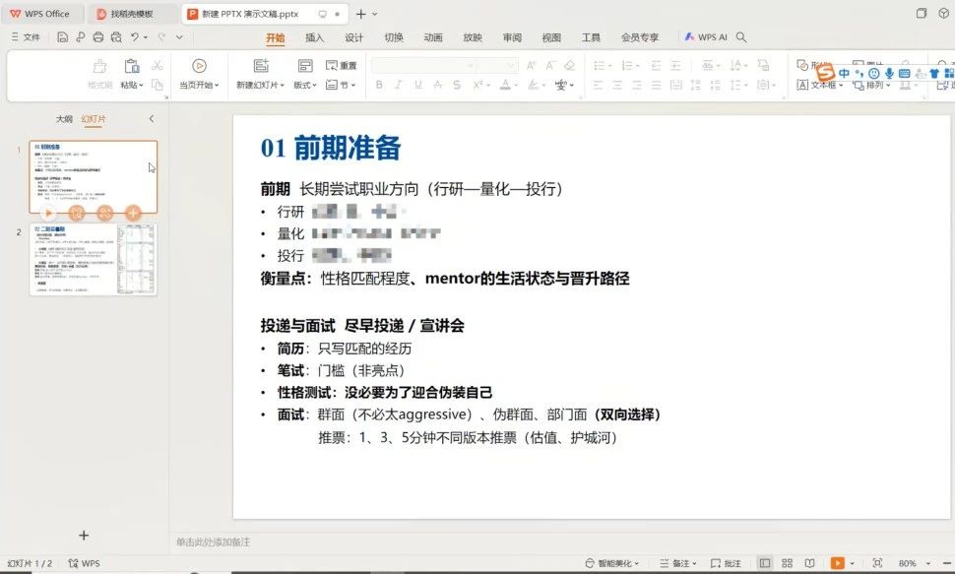Open WPS AI from the ribbon bar
Viewport: 955px width, 574px height.
706,37
